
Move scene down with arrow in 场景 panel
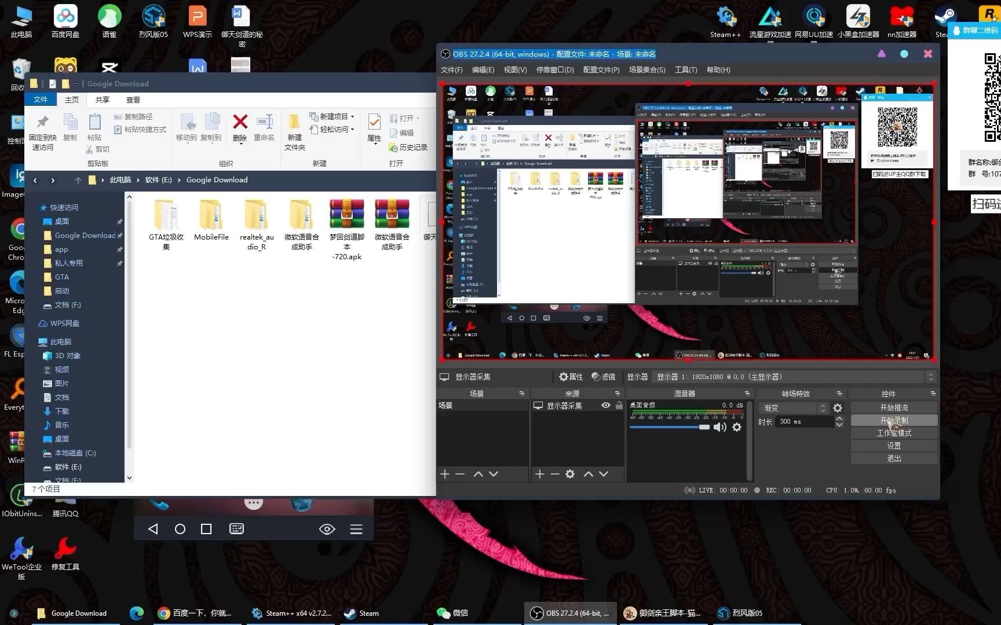[x=494, y=474]
